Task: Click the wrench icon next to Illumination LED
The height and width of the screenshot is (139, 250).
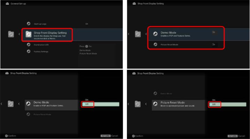Action: point(29,44)
